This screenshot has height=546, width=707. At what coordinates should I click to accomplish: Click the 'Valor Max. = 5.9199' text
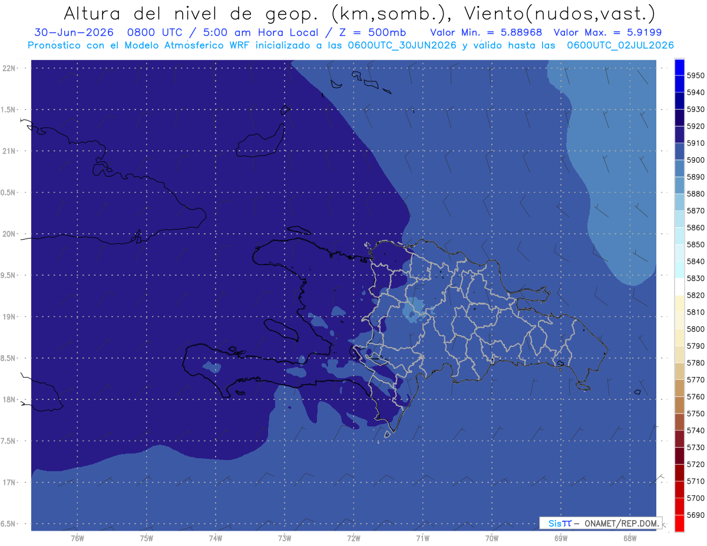click(x=607, y=32)
